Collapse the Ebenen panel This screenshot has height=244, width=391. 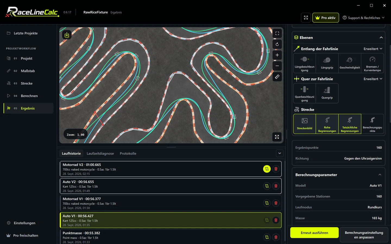click(381, 38)
